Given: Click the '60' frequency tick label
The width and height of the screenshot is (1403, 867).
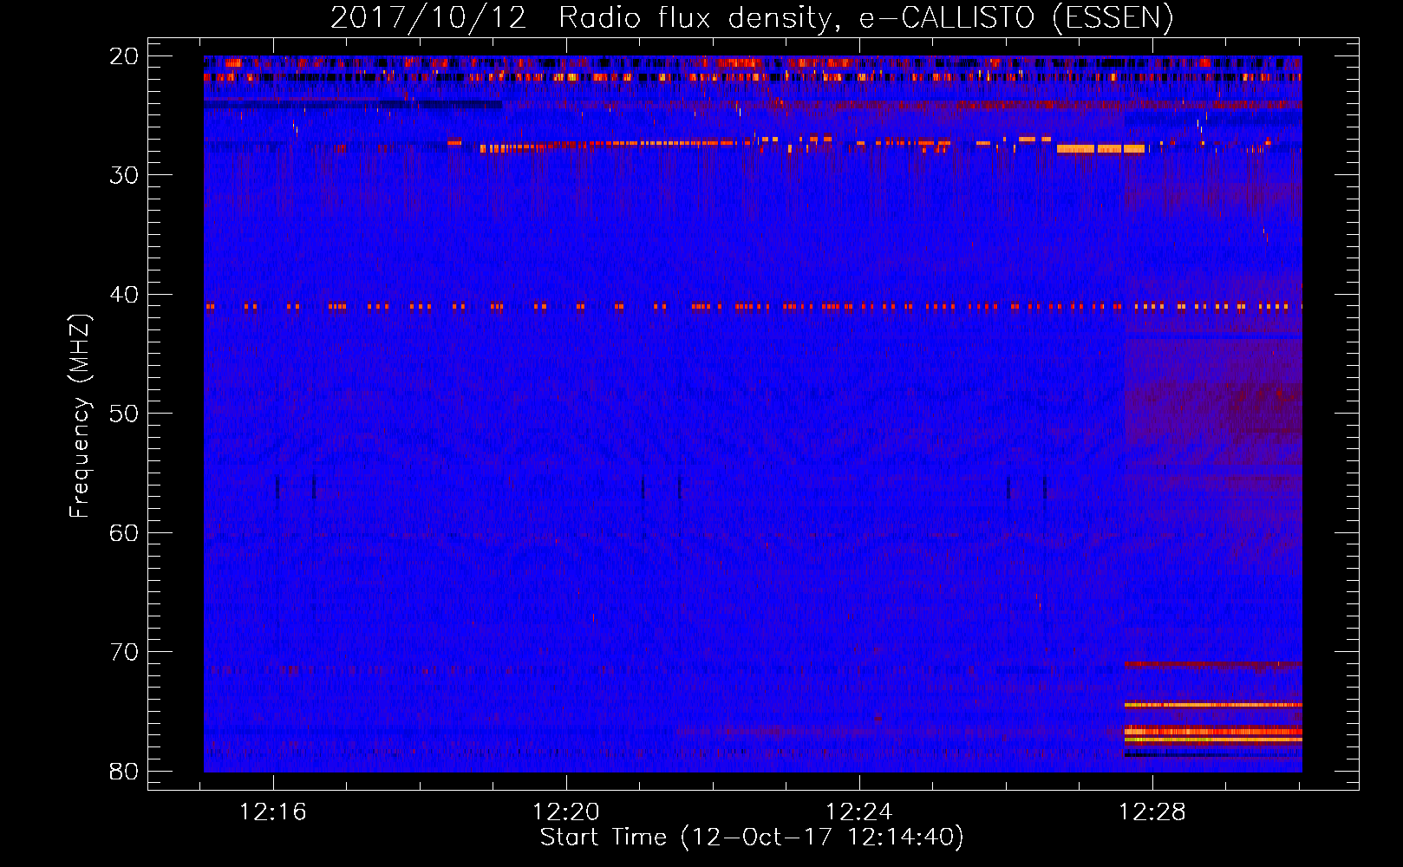Looking at the screenshot, I should click(124, 532).
